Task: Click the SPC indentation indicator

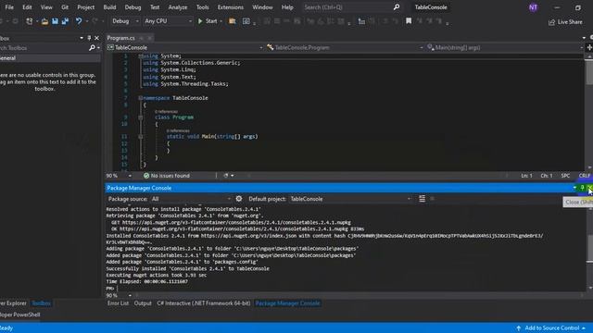Action: point(565,176)
